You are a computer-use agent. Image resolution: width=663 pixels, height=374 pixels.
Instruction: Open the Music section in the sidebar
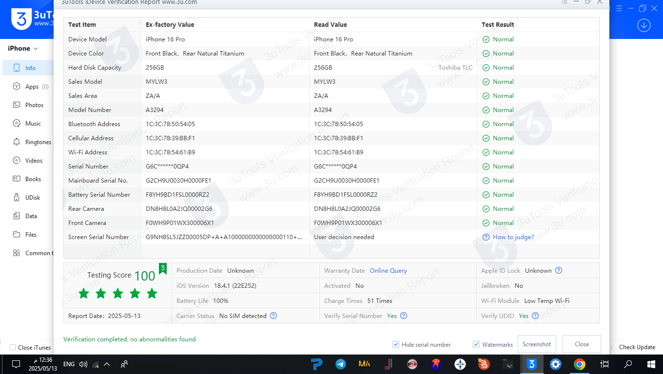click(x=28, y=124)
